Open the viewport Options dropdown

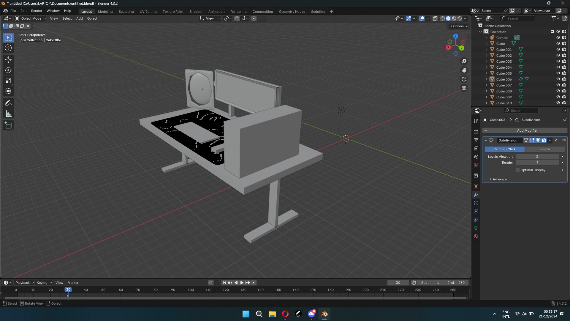click(x=459, y=26)
